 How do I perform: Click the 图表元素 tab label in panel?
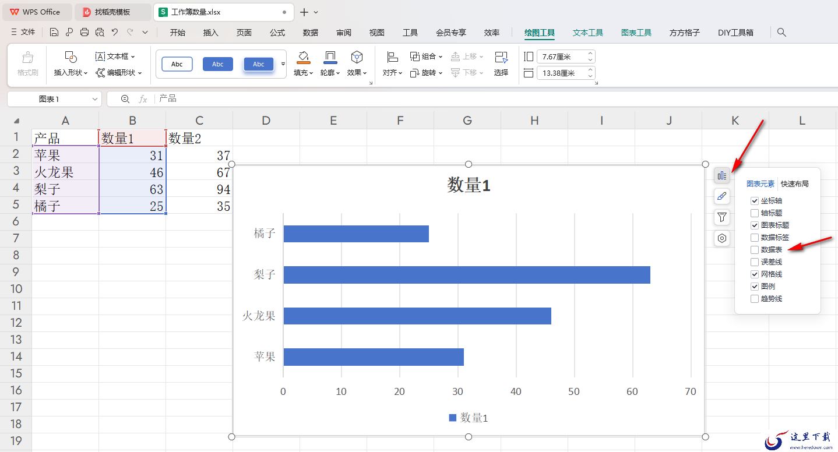[x=760, y=184]
